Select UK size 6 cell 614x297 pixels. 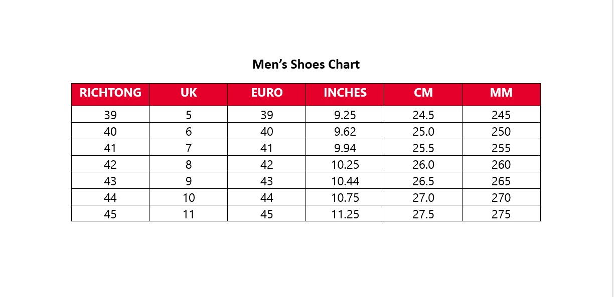click(x=189, y=131)
